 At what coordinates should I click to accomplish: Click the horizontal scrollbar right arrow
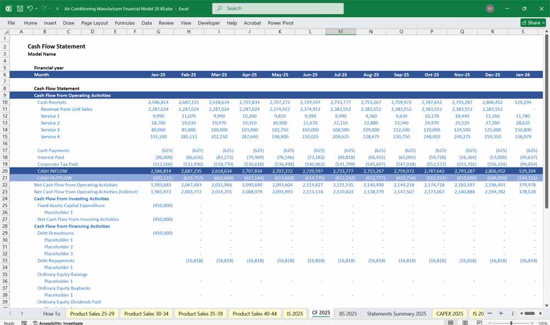click(540, 313)
